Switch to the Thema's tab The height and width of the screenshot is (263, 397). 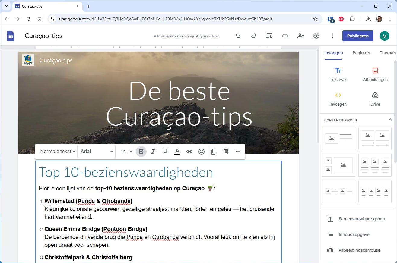388,53
